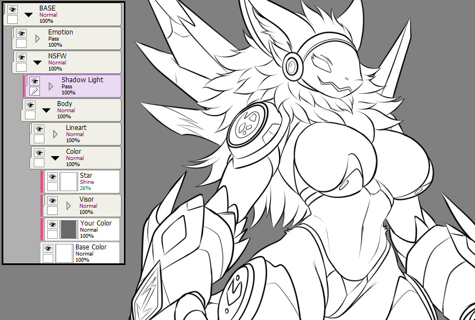This screenshot has width=475, height=320.
Task: Select the Body group name
Action: 64,104
